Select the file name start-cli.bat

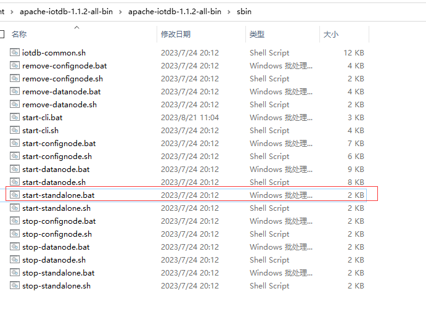coord(43,118)
